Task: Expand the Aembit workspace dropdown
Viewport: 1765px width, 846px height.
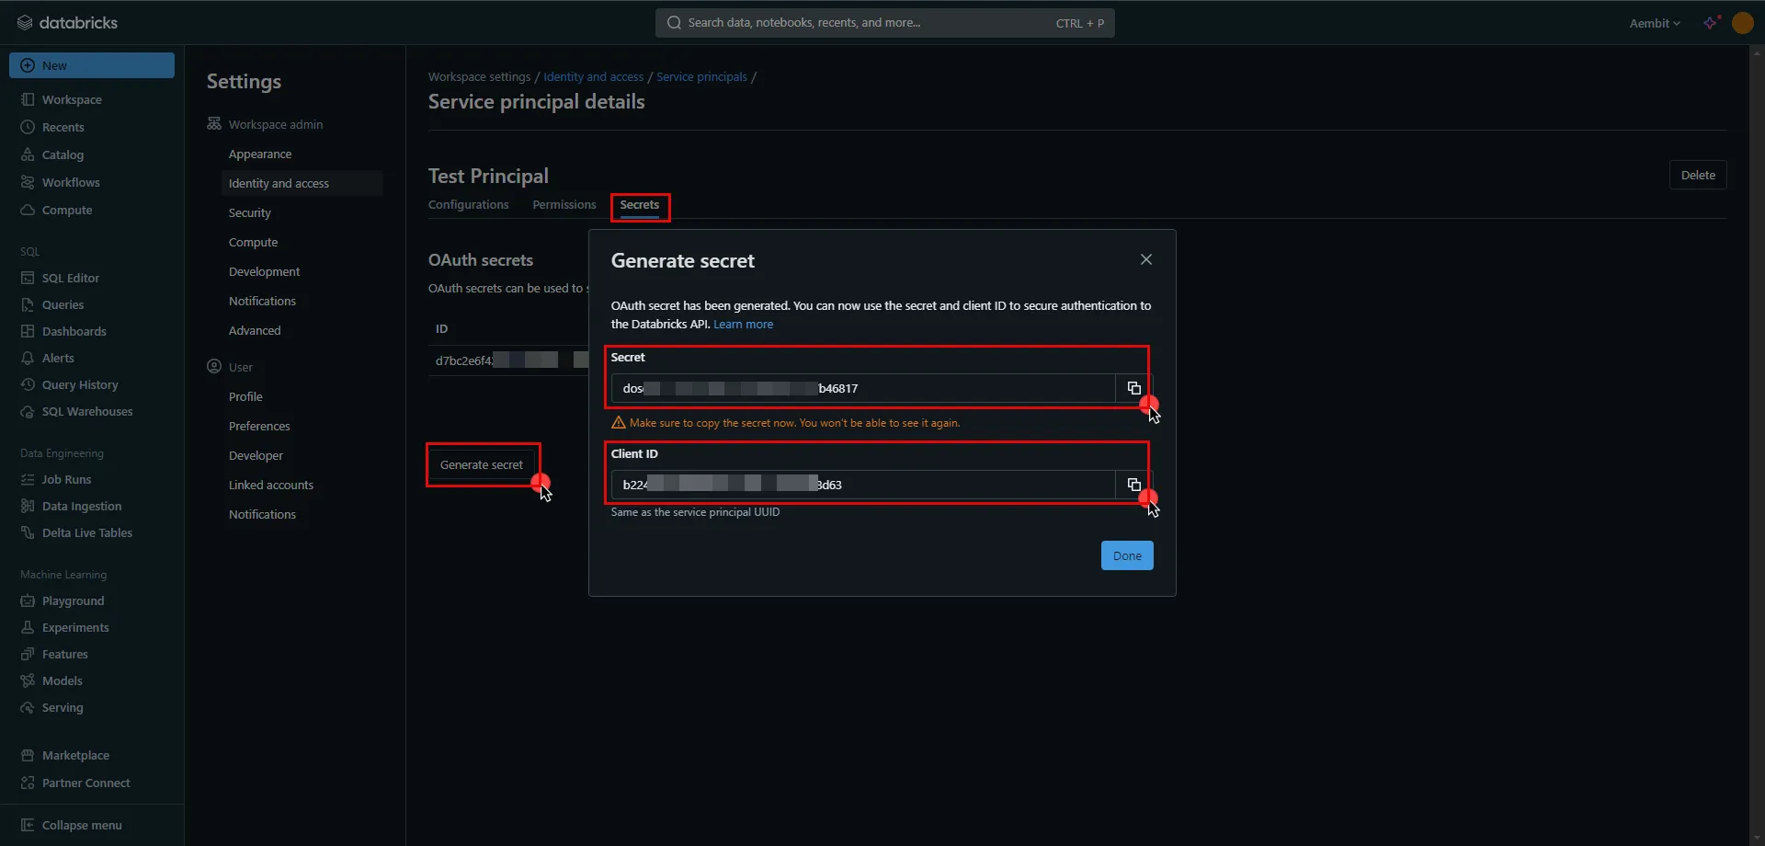Action: [x=1654, y=23]
